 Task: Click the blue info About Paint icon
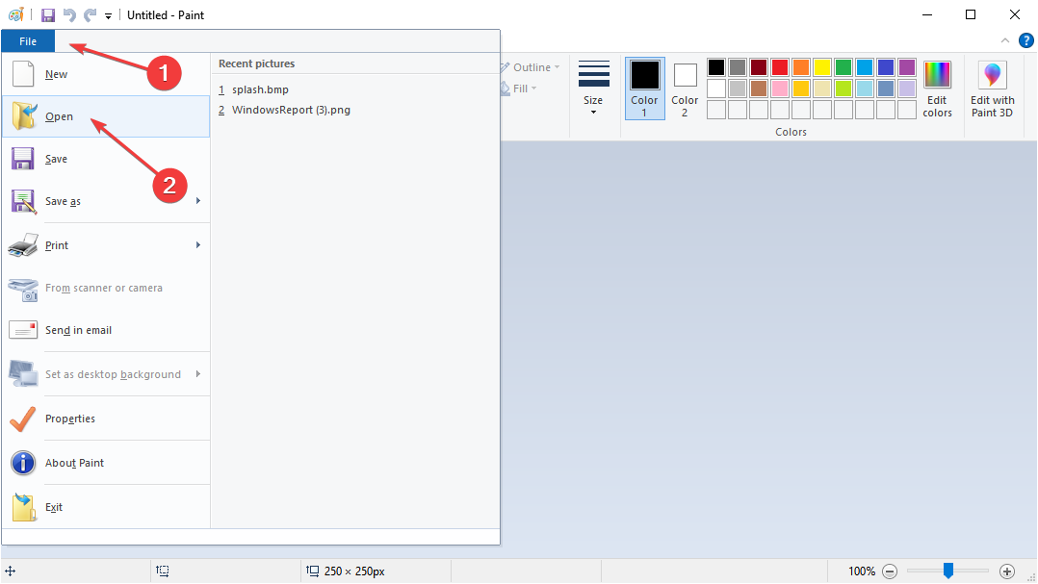point(23,463)
